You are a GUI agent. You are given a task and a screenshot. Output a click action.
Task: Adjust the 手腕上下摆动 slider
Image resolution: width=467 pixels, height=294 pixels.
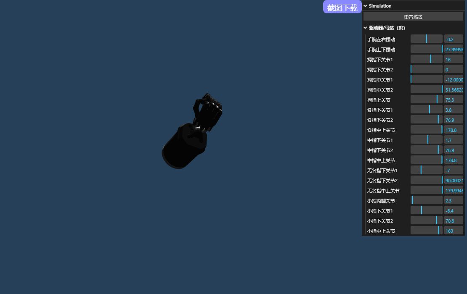pos(426,49)
